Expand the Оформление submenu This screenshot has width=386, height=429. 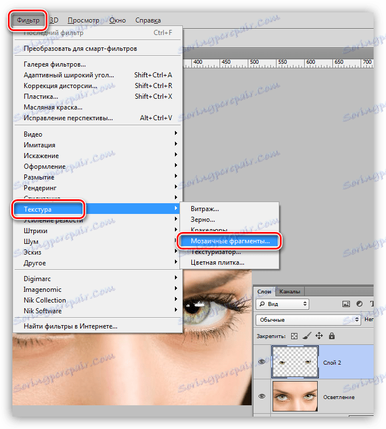[x=98, y=167]
